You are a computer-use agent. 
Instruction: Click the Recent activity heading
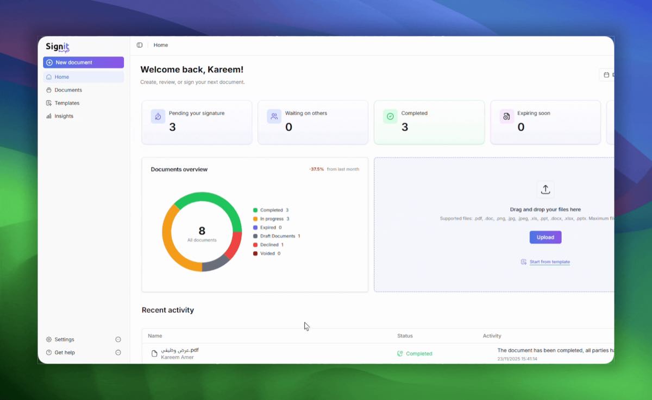coord(168,310)
